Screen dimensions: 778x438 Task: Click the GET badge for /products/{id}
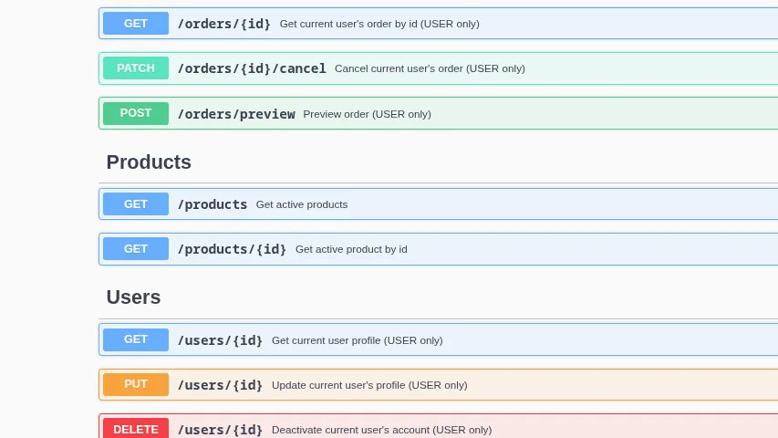(x=136, y=249)
